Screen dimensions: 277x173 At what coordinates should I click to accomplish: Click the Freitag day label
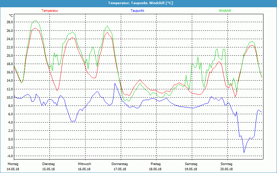155,164
